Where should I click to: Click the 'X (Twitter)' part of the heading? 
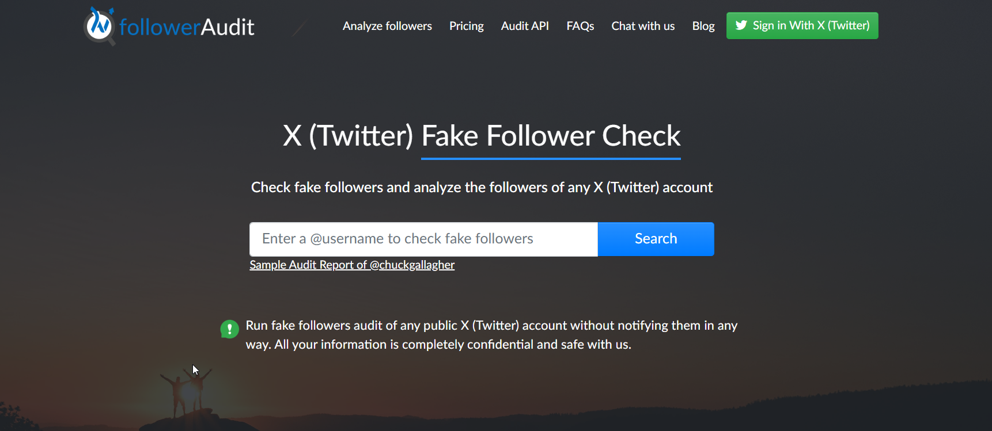[348, 136]
